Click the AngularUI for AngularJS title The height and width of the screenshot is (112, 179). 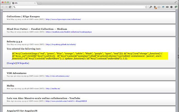tap(22, 111)
